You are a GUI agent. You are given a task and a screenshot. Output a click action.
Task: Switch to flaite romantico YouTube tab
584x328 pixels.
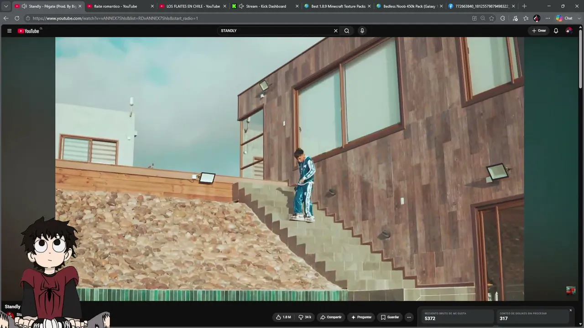[120, 6]
